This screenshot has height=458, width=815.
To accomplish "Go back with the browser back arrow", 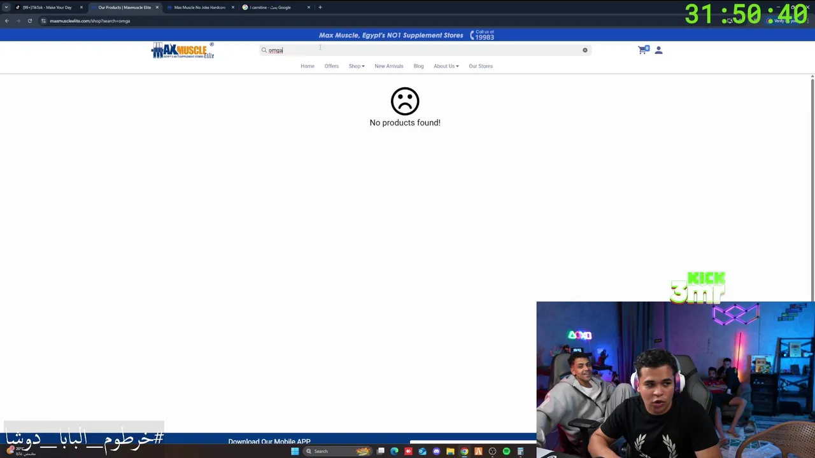I will (7, 20).
